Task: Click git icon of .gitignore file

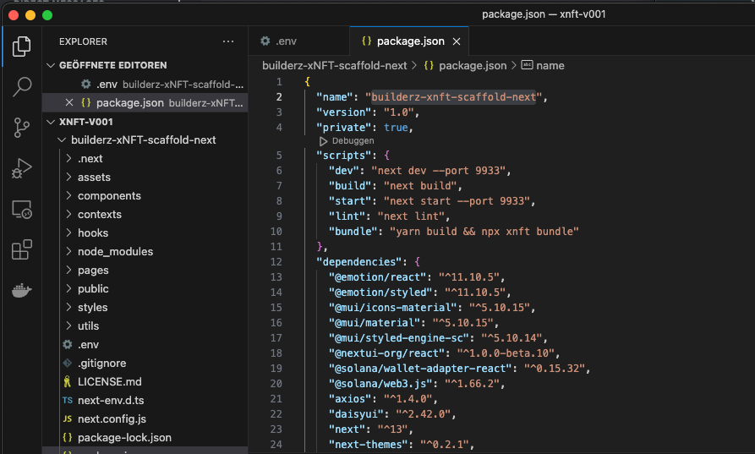Action: click(68, 363)
